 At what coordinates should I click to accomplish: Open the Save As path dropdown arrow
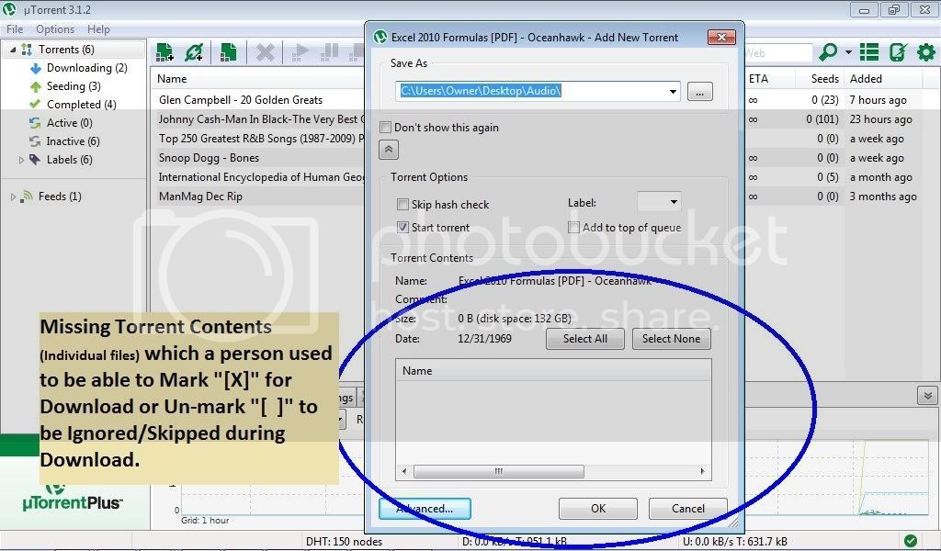coord(673,91)
